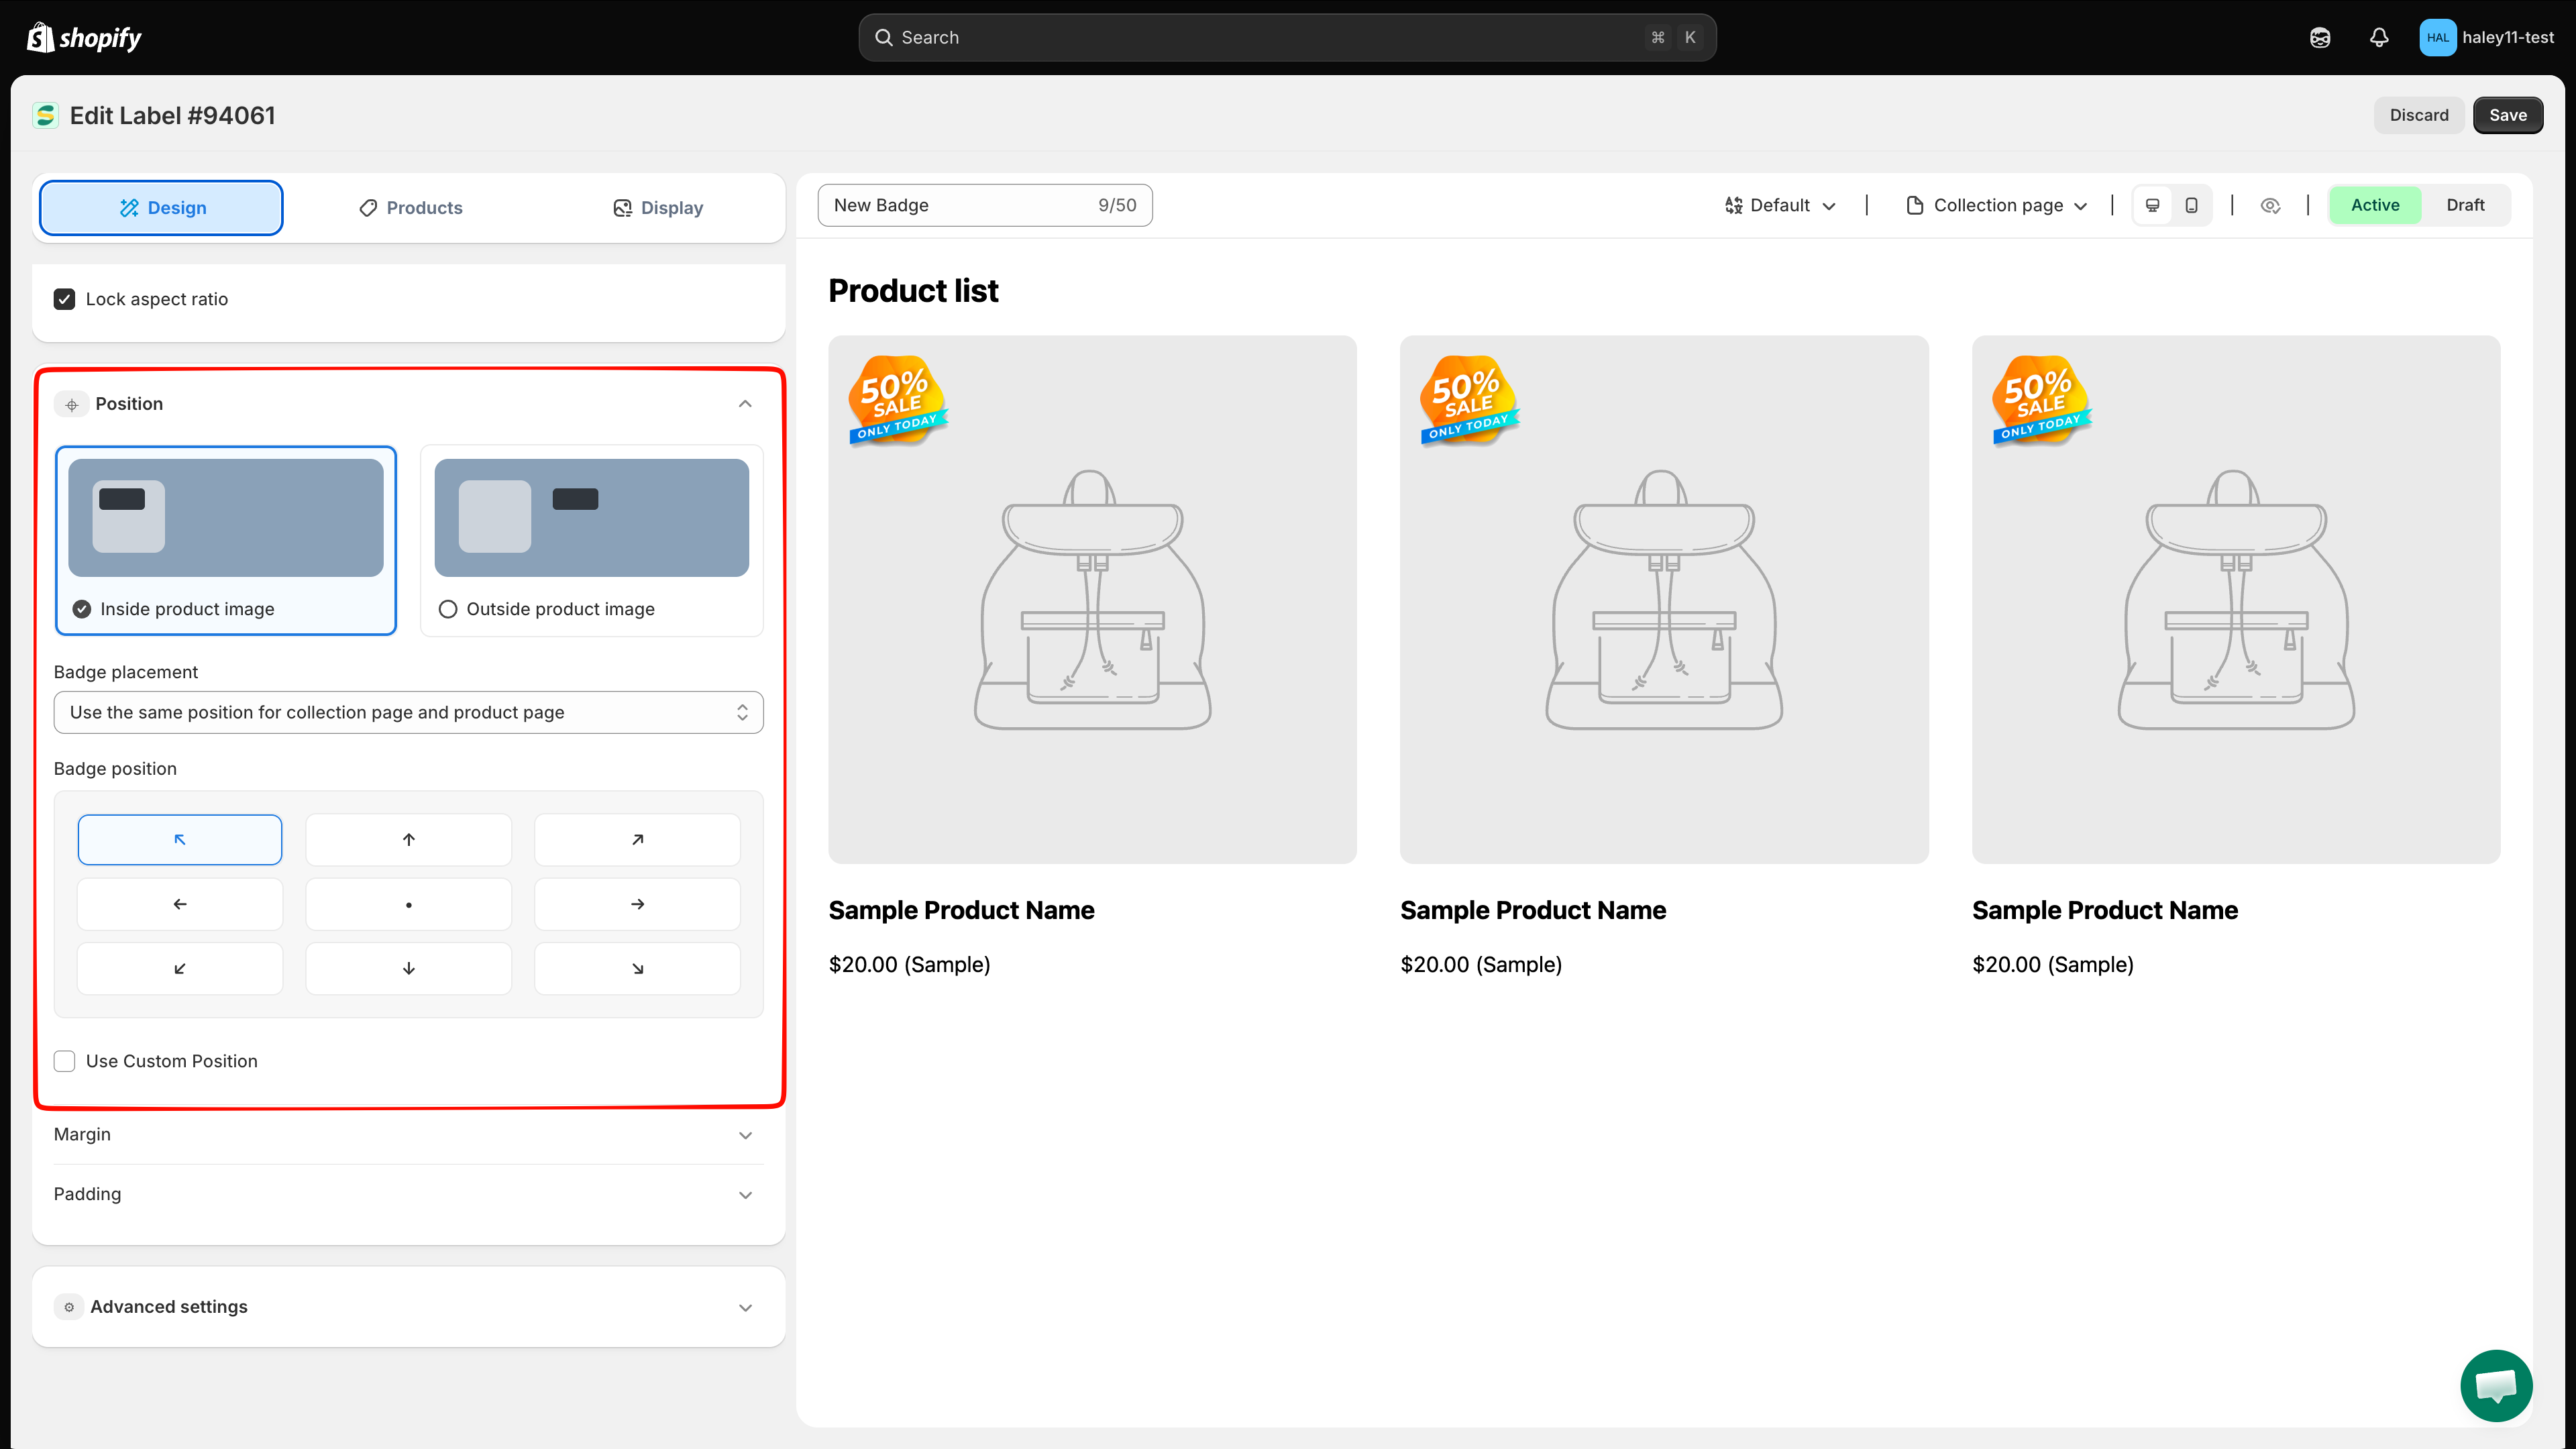Expand the Padding section
The height and width of the screenshot is (1449, 2576).
(x=408, y=1194)
